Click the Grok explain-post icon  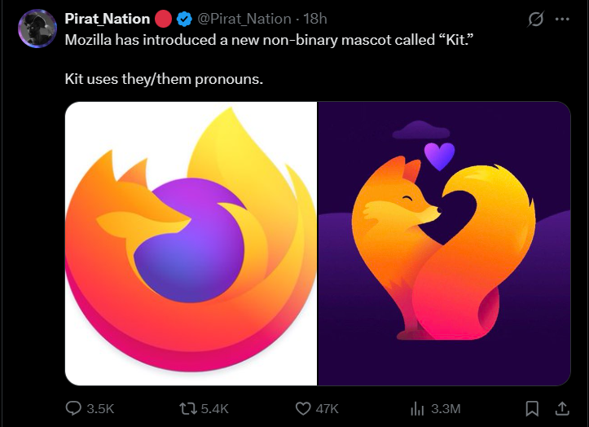point(536,19)
